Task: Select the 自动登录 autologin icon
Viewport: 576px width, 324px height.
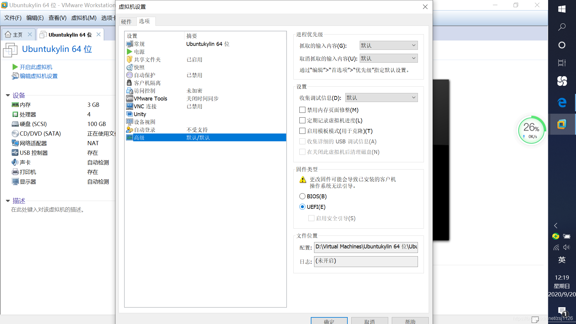Action: coord(130,130)
